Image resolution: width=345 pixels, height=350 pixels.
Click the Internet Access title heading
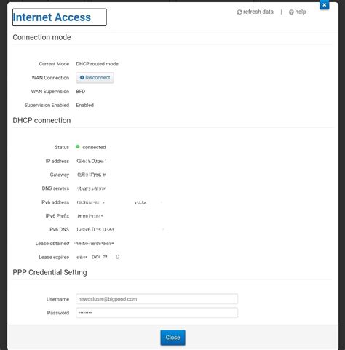pyautogui.click(x=52, y=17)
